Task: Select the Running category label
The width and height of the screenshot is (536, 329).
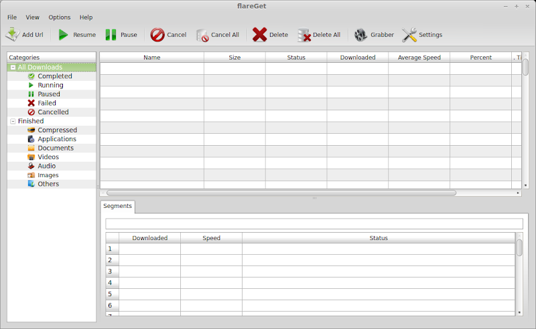Action: point(50,85)
